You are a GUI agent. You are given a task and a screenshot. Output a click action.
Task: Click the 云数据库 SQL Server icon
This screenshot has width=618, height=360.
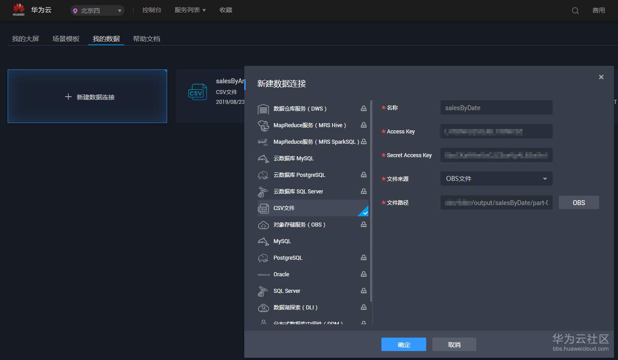click(x=263, y=192)
